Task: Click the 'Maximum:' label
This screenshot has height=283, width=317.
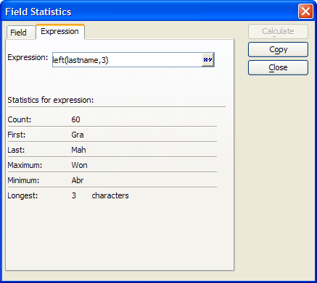Action: [25, 165]
